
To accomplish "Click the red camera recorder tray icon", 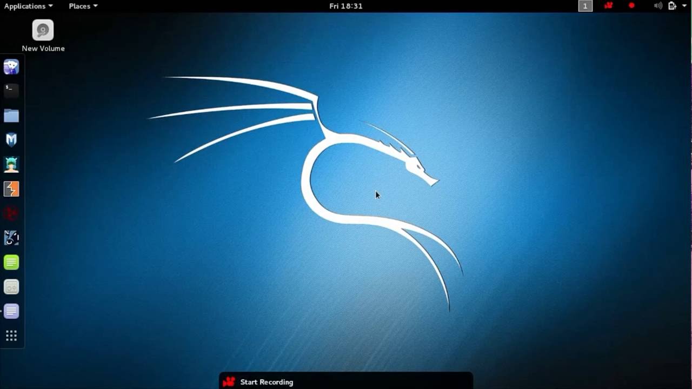I will (x=609, y=6).
